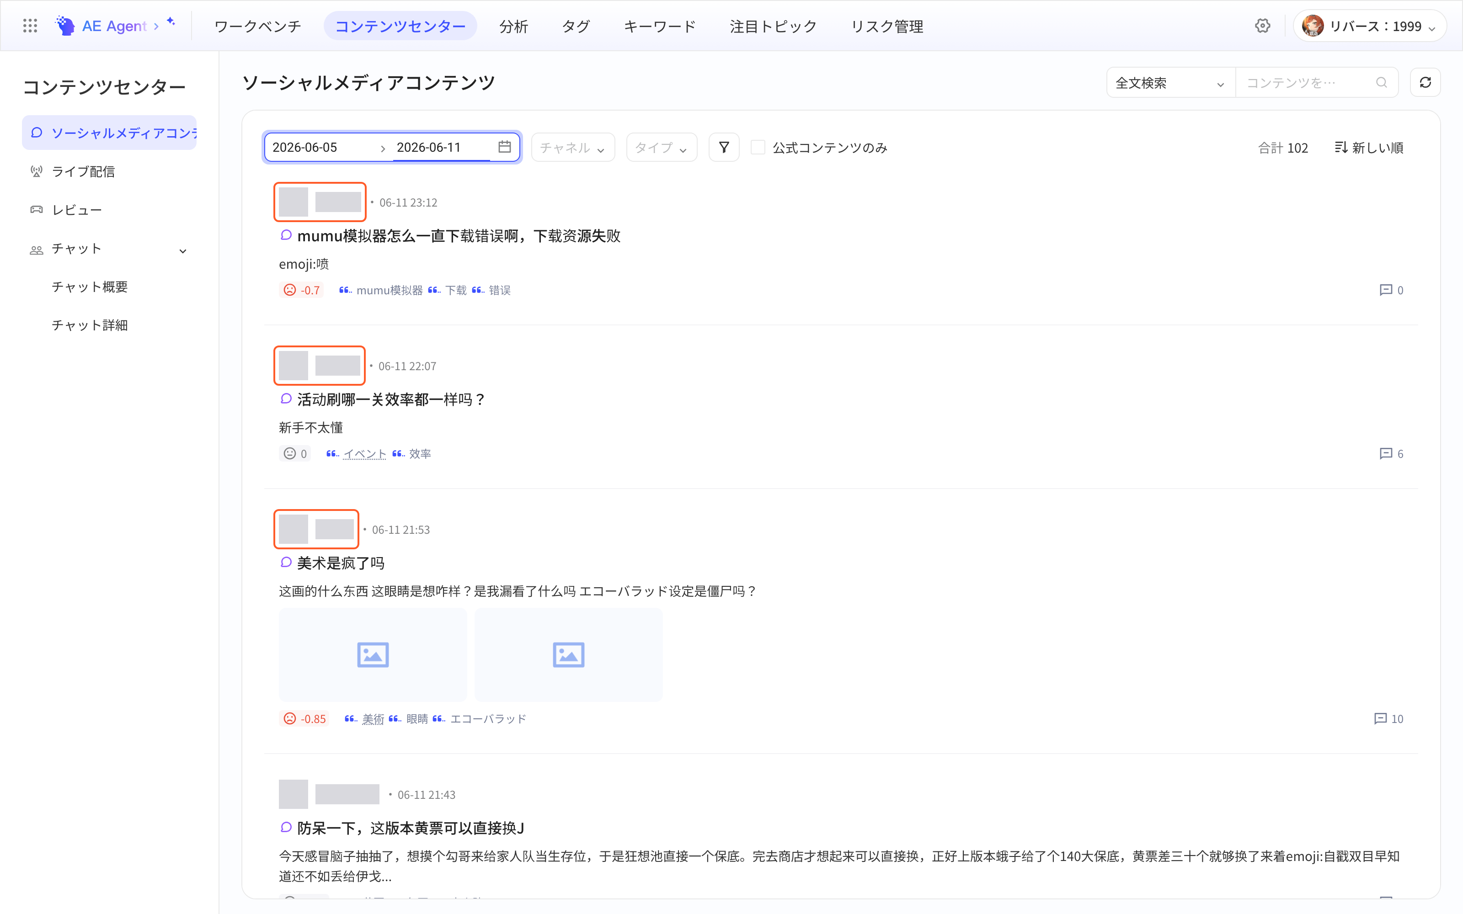Image resolution: width=1463 pixels, height=914 pixels.
Task: Click the neutral sentiment badge showing 0
Action: [295, 453]
